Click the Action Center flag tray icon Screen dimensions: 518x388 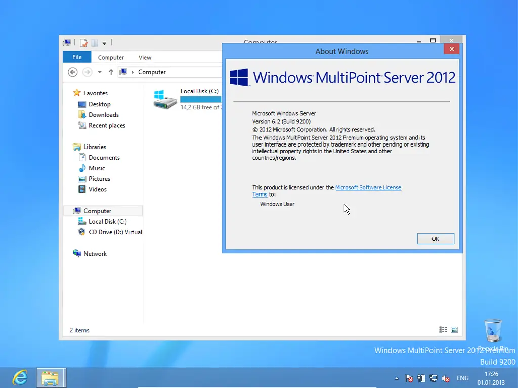point(409,378)
